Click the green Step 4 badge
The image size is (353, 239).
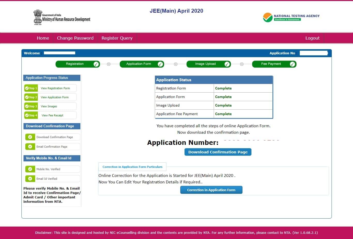(31, 115)
